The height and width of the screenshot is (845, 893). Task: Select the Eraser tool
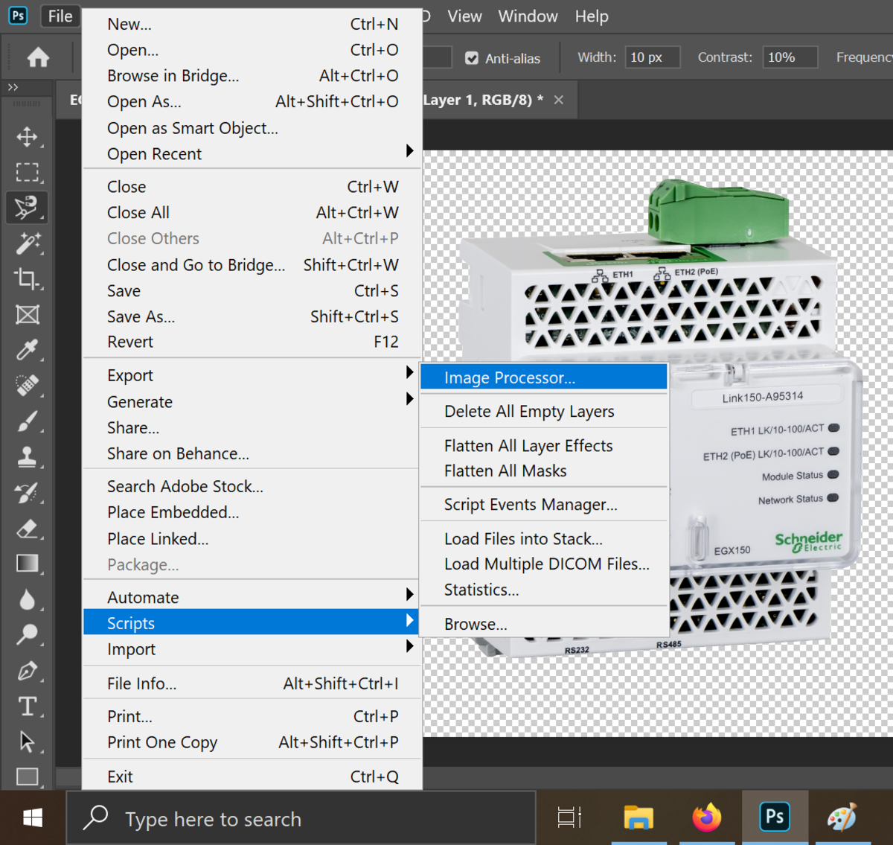28,529
